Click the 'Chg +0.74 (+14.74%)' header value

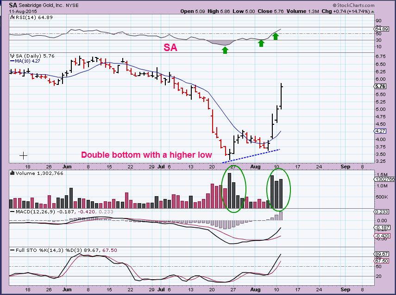click(346, 12)
